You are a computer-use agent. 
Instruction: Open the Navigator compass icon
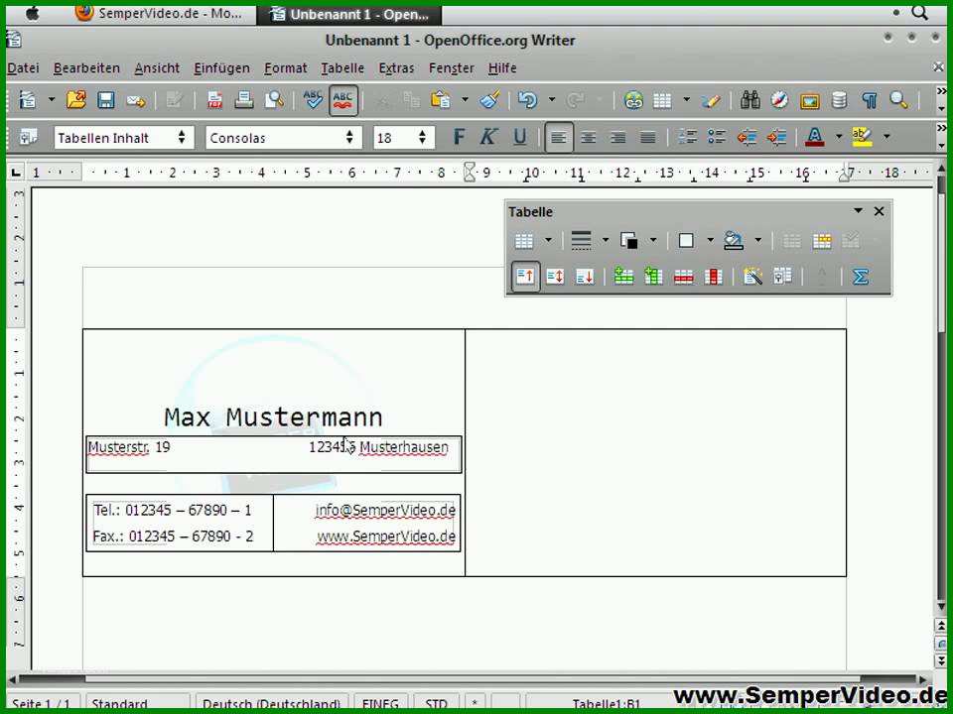click(x=780, y=99)
